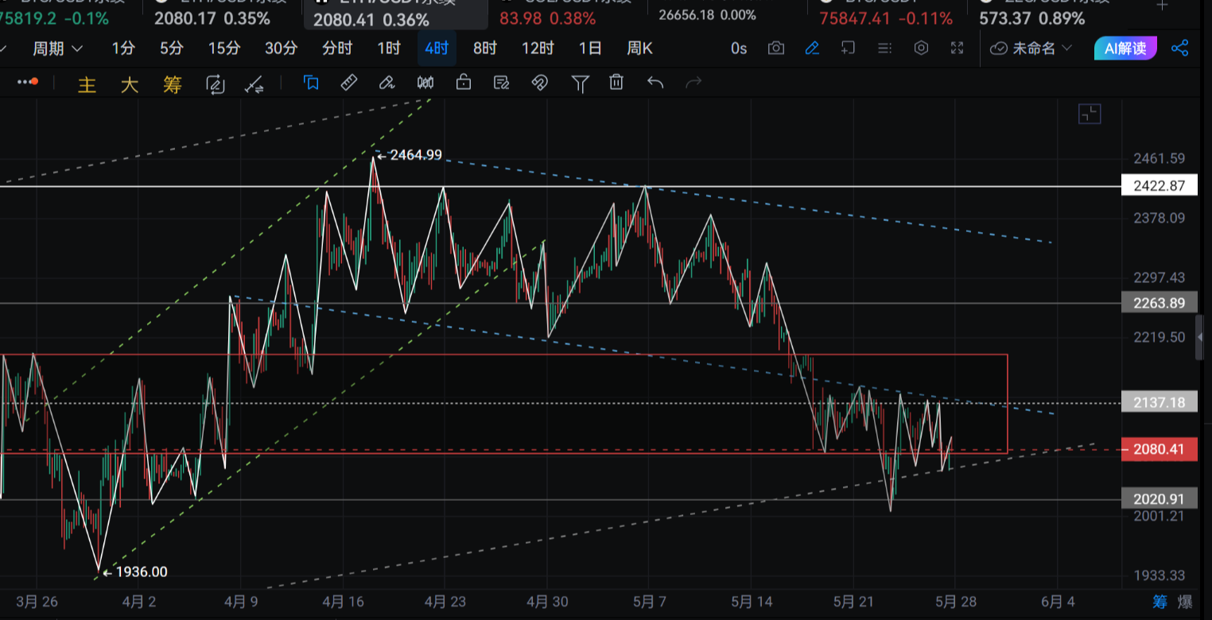The image size is (1212, 620).
Task: Click the edit-note annotation icon
Action: pos(502,83)
